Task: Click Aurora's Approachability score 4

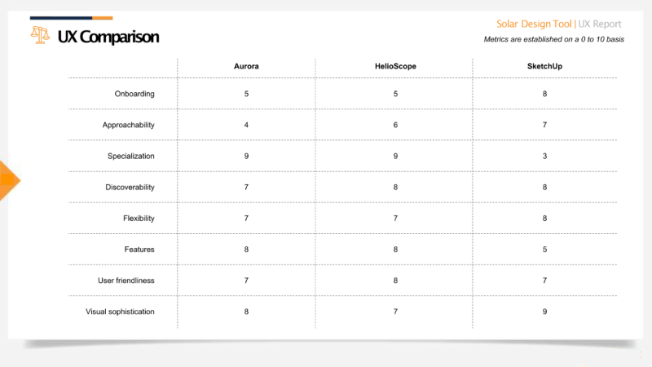Action: click(x=247, y=126)
